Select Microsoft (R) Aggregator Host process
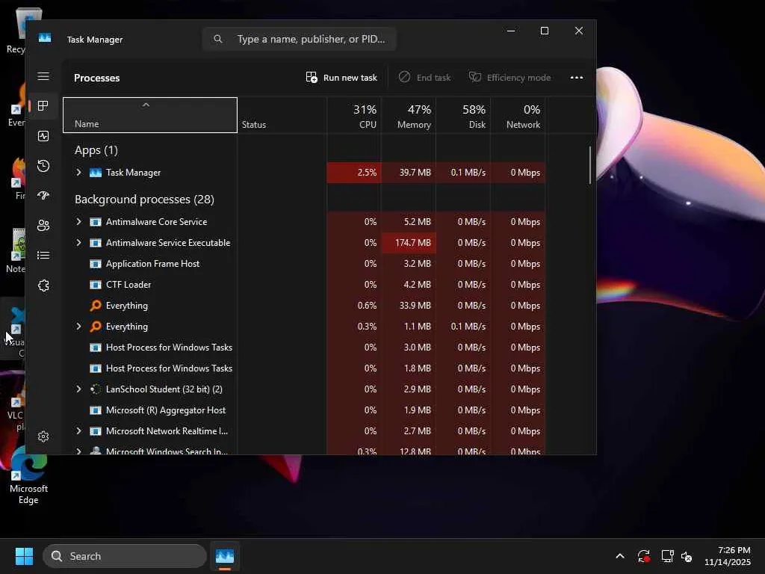 click(305, 410)
